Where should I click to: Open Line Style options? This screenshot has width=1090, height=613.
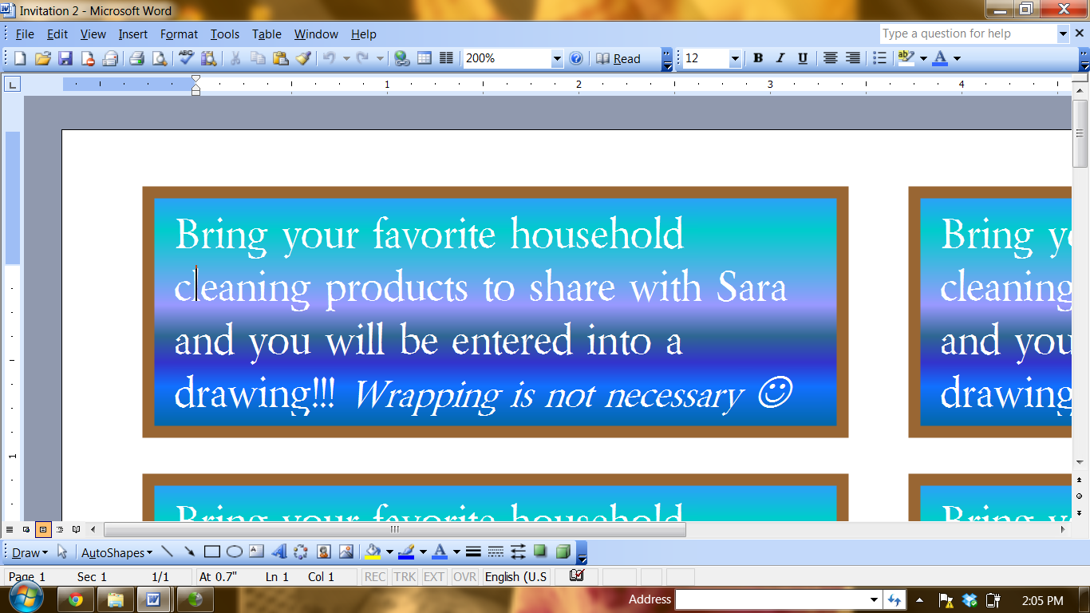(x=473, y=552)
